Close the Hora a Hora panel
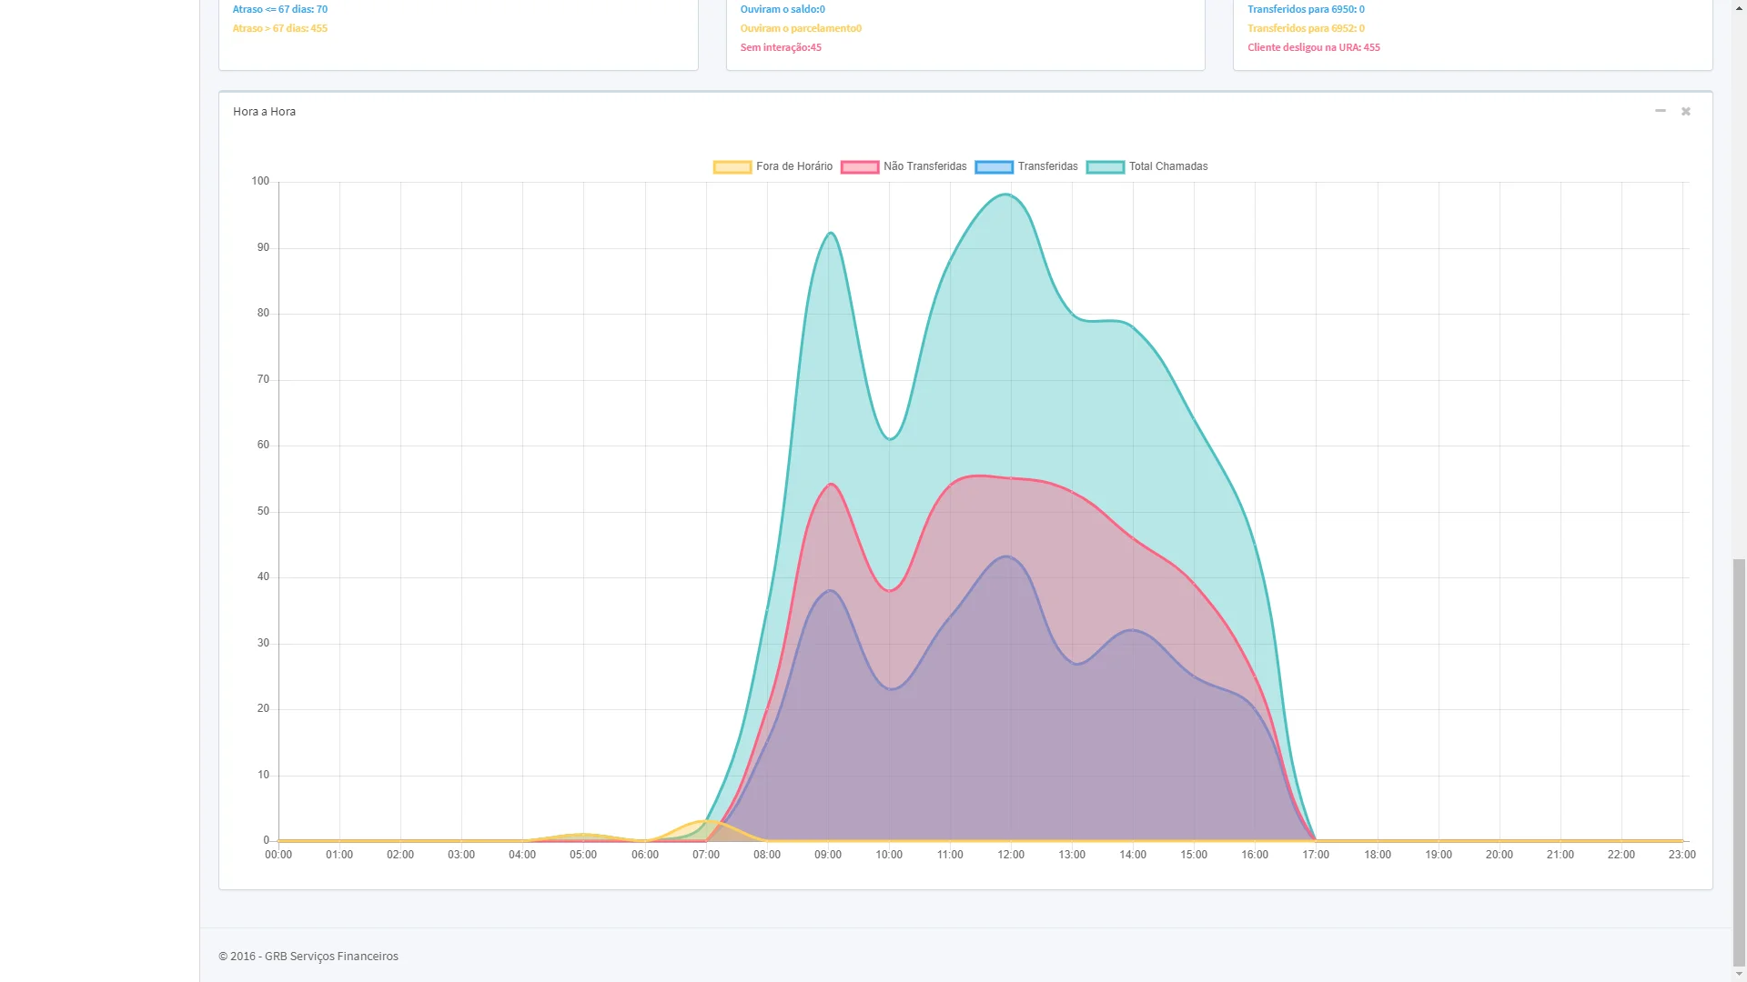The image size is (1747, 982). [1685, 111]
